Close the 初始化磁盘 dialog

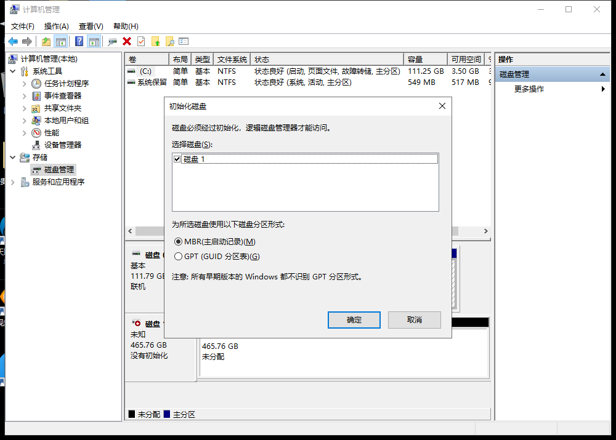pyautogui.click(x=442, y=106)
